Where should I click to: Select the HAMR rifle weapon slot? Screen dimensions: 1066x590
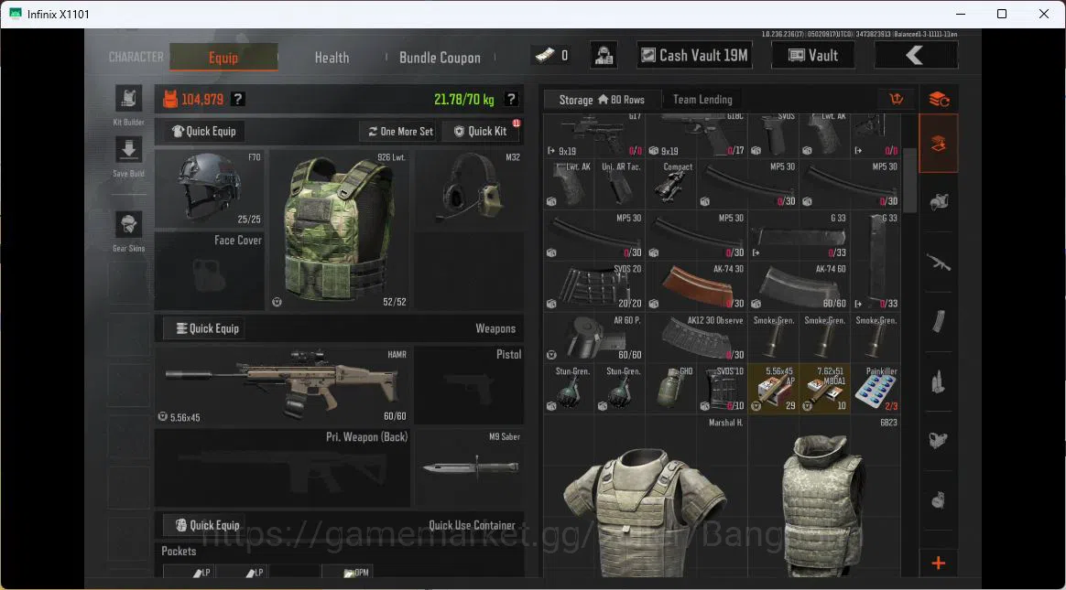click(283, 385)
